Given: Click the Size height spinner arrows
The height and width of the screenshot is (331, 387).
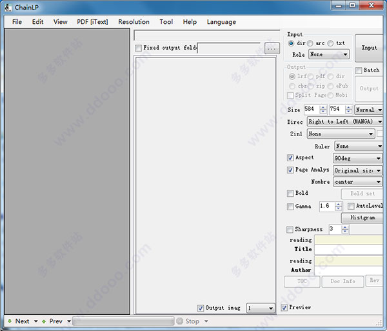Looking at the screenshot, I should click(348, 109).
